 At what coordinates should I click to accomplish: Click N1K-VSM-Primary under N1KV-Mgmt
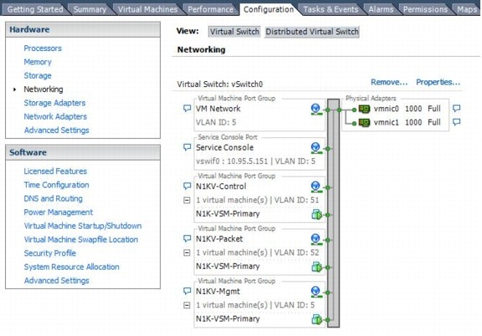228,318
